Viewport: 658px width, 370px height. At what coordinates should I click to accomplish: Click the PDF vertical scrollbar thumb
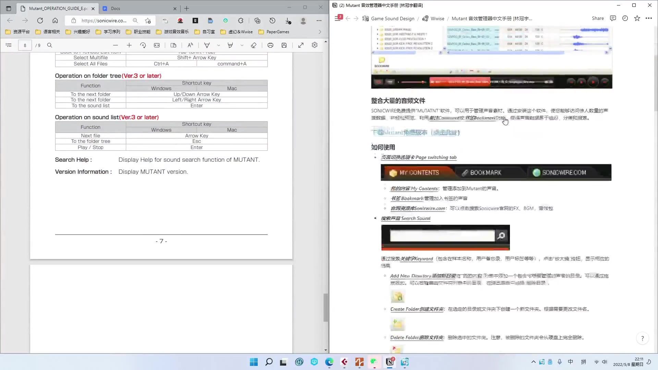[x=326, y=308]
